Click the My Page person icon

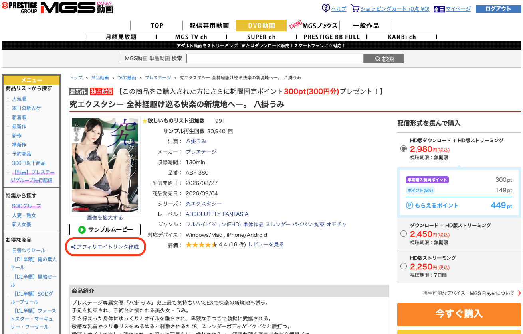point(439,9)
